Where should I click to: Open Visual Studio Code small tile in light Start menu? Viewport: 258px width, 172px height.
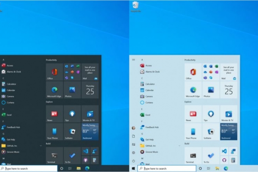coord(224,151)
